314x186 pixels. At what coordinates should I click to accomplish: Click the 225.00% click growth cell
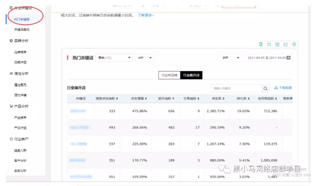[140, 144]
